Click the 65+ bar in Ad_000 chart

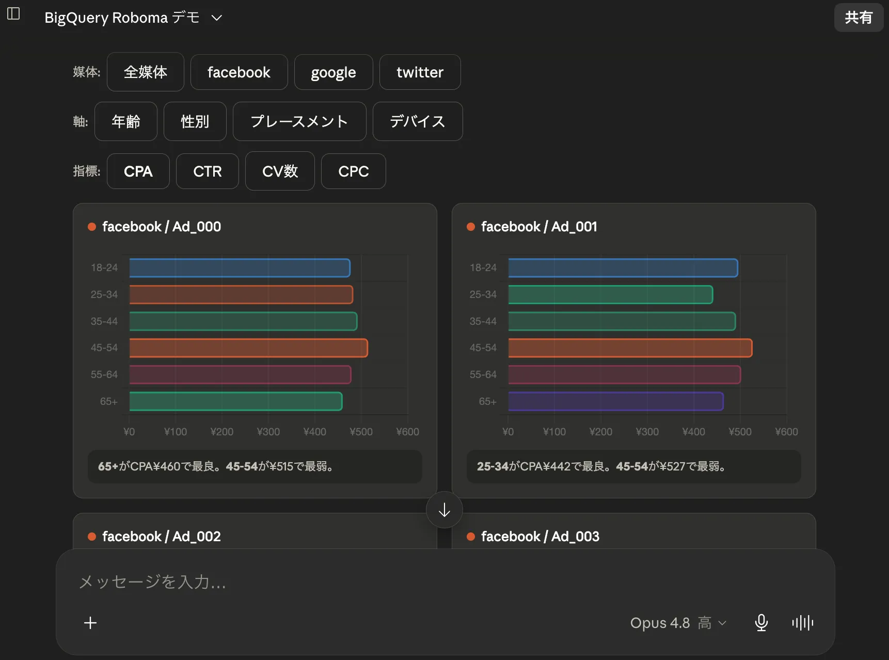click(x=236, y=401)
